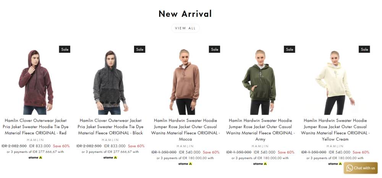Viewport: 382px width, 178px height.
Task: Open Hamlin Clover Outerwear Jacket Black title link
Action: coord(110,126)
